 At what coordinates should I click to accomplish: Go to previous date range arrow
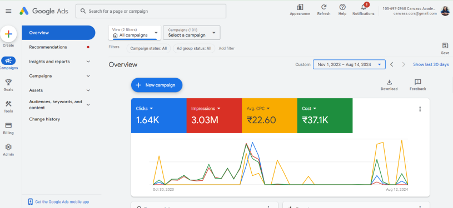392,64
